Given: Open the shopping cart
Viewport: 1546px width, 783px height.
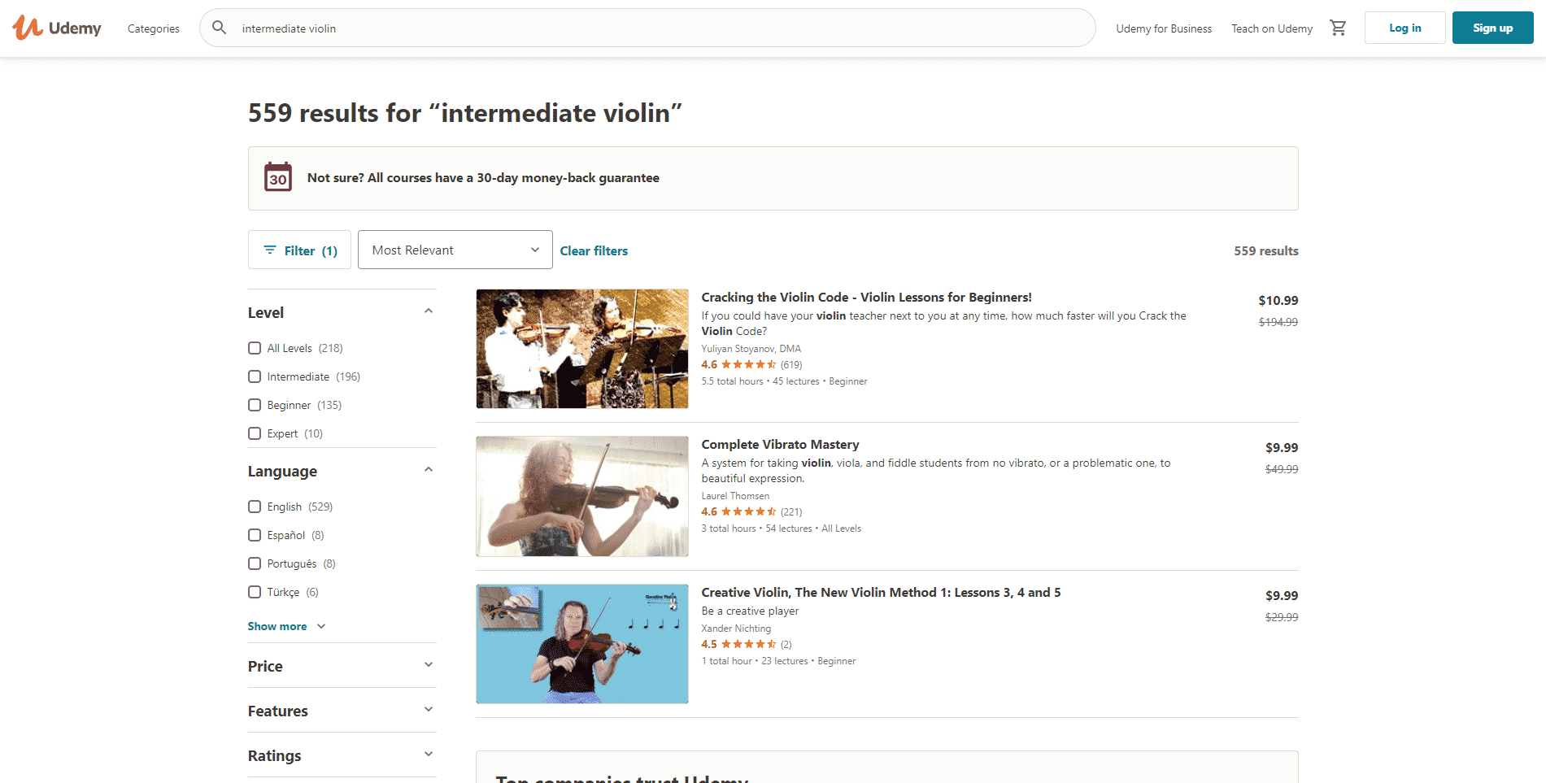Looking at the screenshot, I should click(1338, 28).
